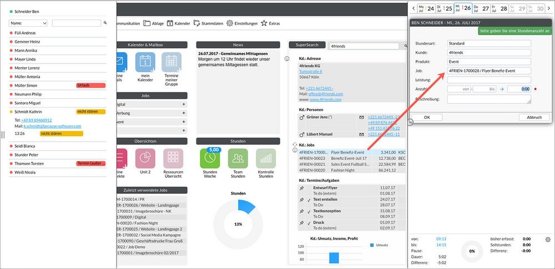
Task: Expand the Werbung jobs row
Action: (184, 113)
